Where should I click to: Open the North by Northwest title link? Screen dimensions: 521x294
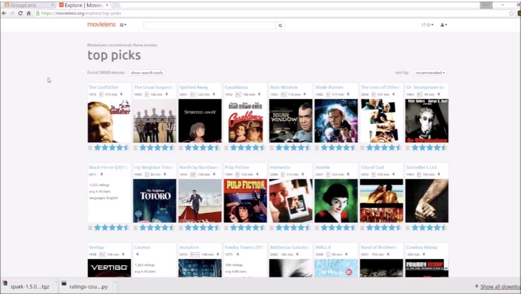[198, 167]
